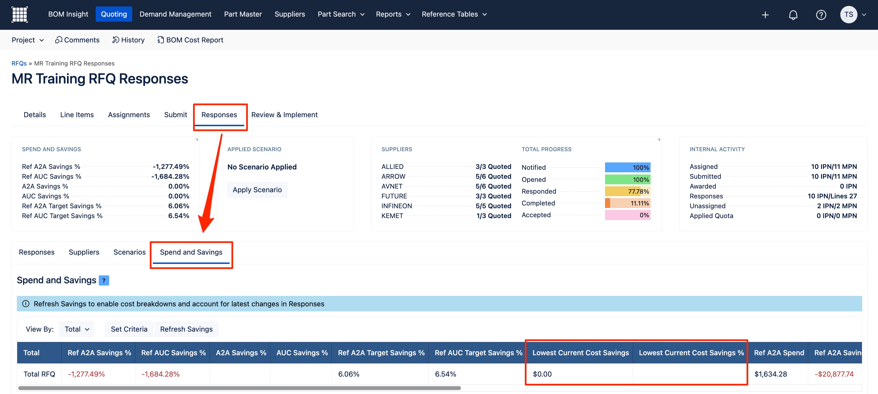878x394 pixels.
Task: Click the info icon in refresh banner
Action: click(x=26, y=304)
